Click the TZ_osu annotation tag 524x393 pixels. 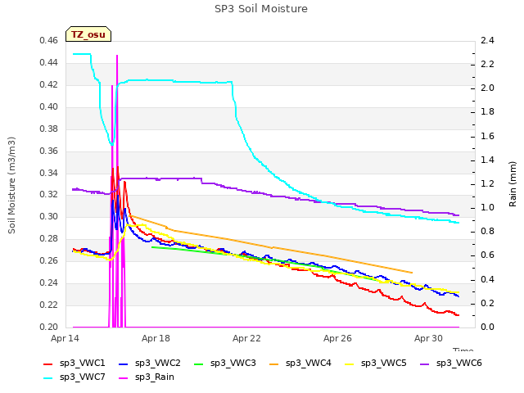88,34
